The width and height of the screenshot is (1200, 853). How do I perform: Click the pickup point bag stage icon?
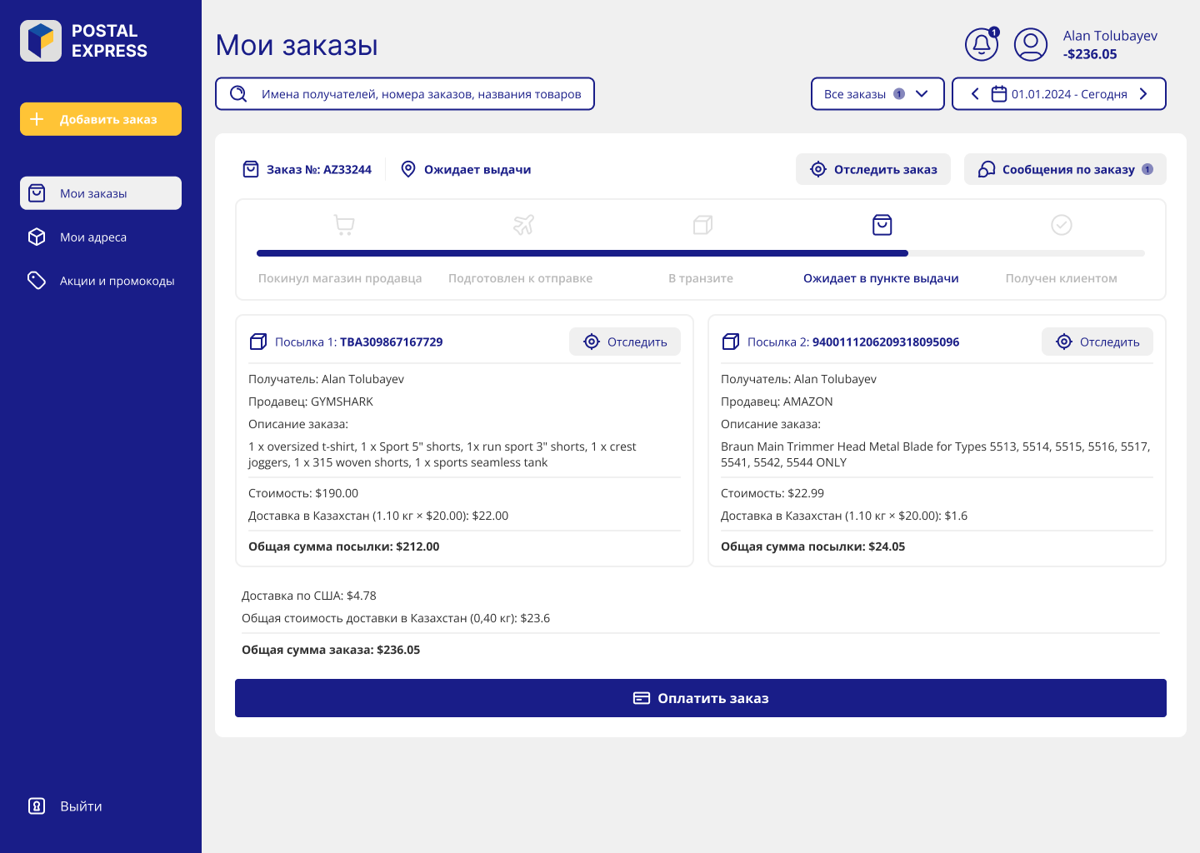pyautogui.click(x=882, y=225)
